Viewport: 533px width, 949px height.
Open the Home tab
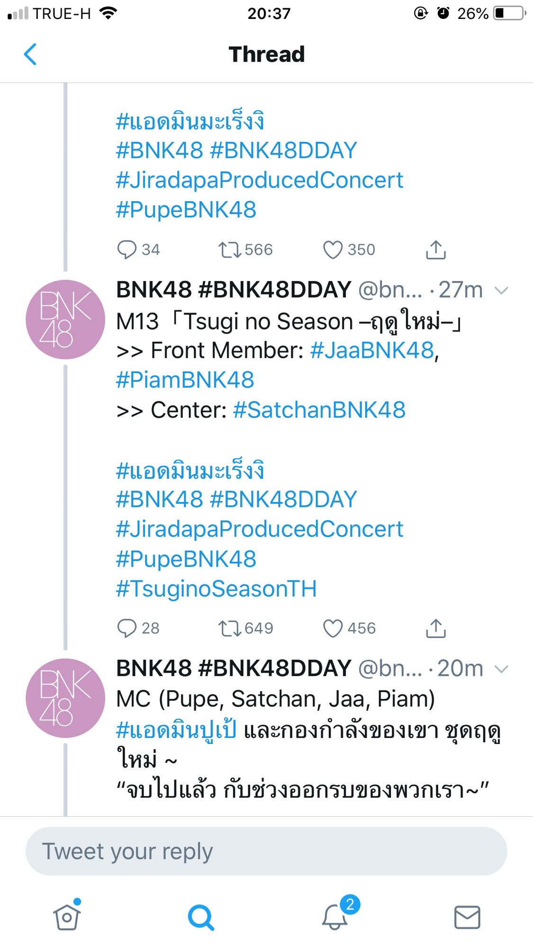point(67,917)
